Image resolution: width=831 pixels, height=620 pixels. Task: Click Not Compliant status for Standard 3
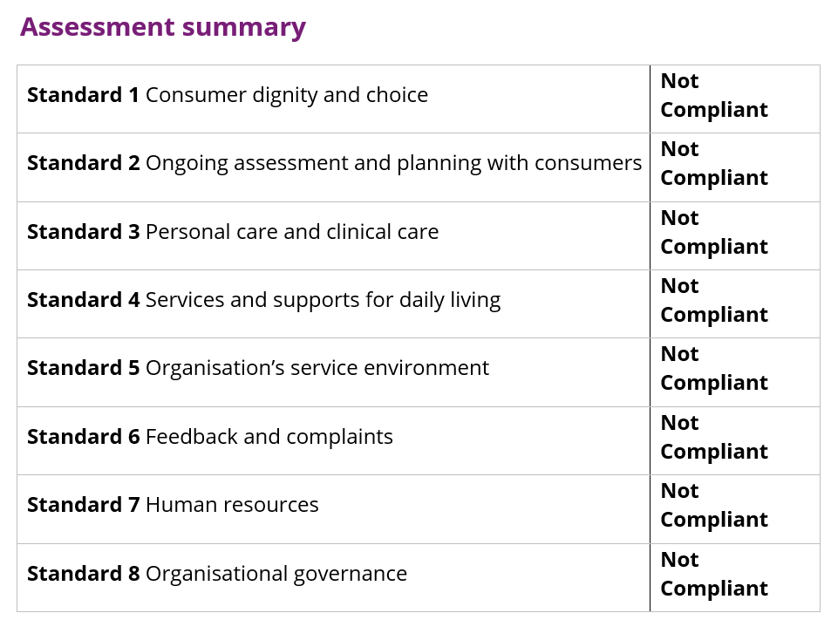[x=713, y=233]
